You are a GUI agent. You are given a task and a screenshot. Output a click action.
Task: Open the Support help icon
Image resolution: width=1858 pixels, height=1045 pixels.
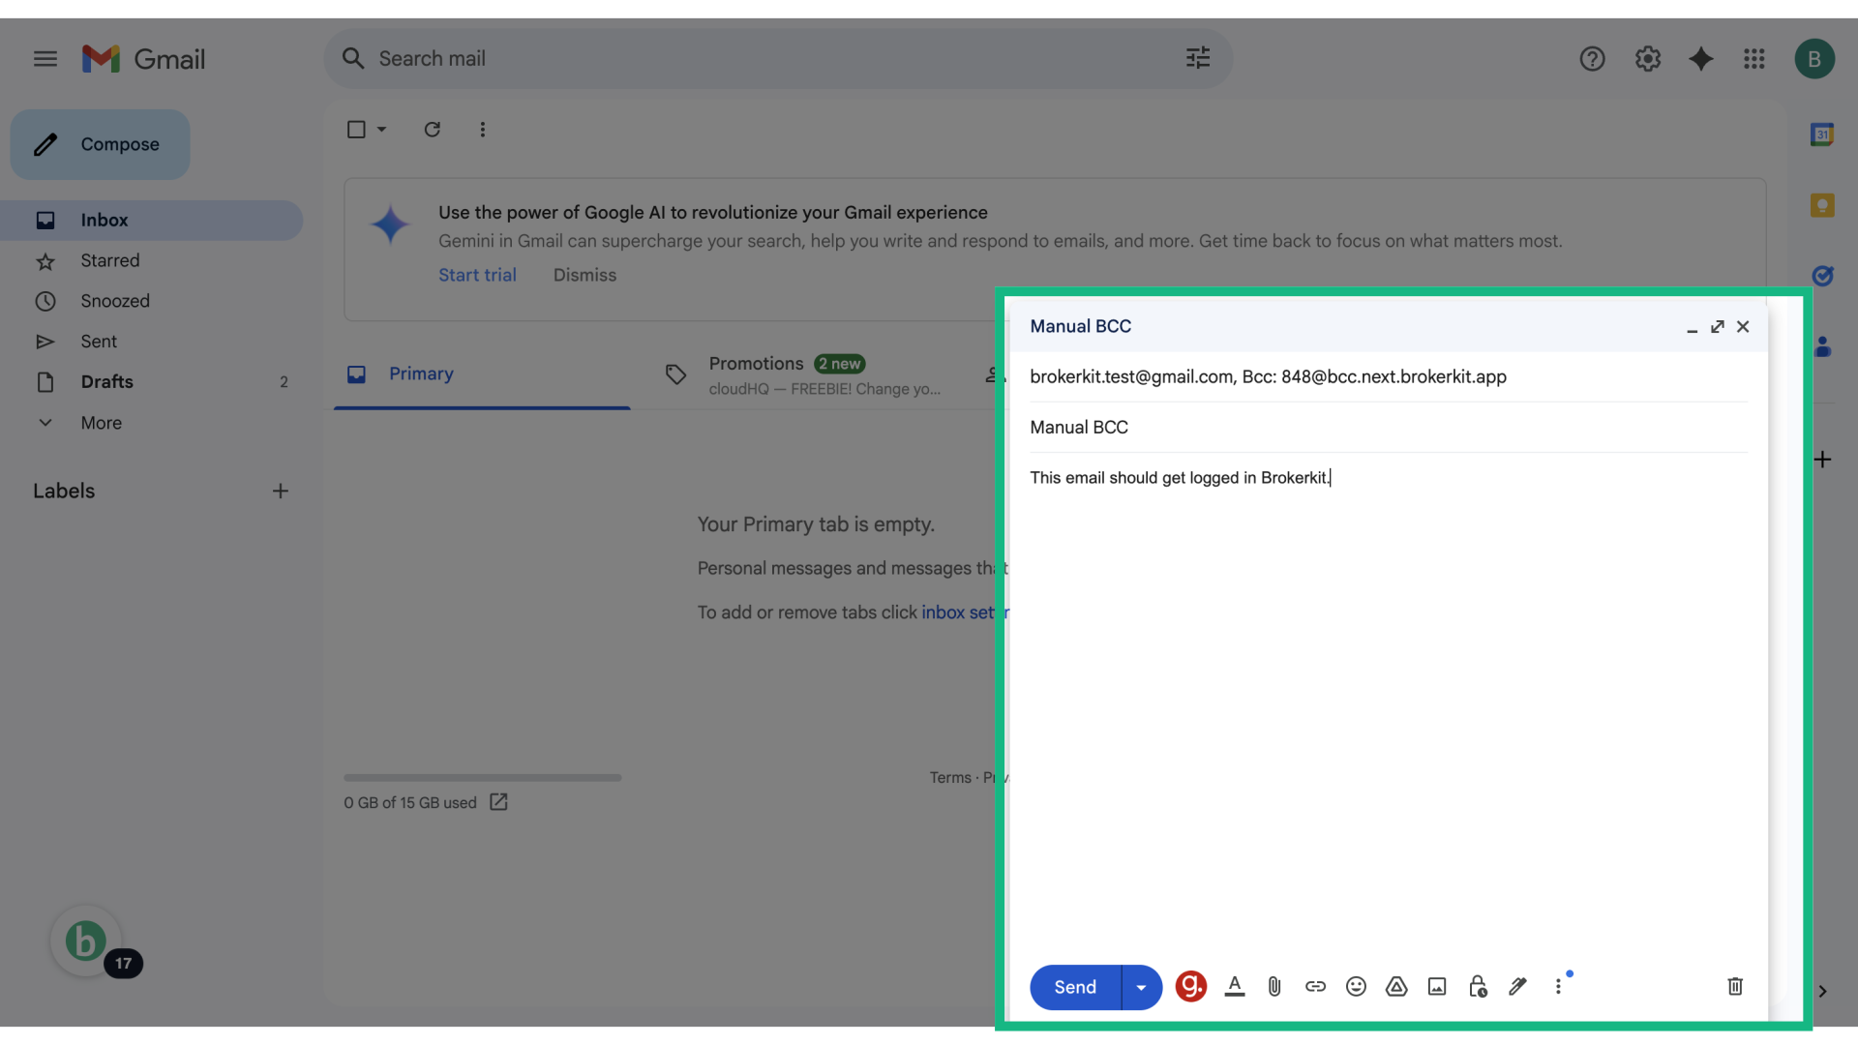(x=1592, y=59)
